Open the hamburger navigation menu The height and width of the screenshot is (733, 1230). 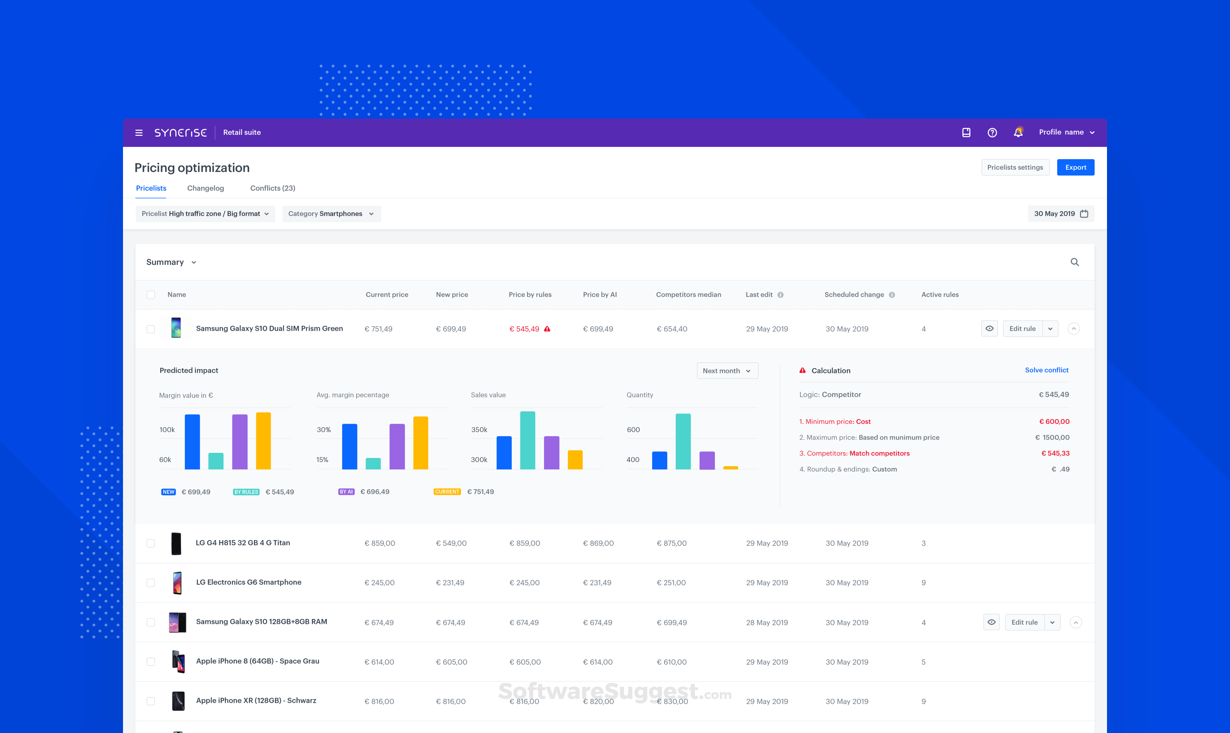tap(138, 132)
